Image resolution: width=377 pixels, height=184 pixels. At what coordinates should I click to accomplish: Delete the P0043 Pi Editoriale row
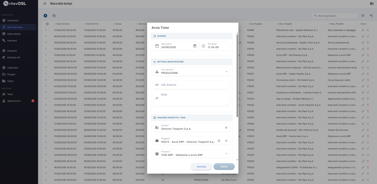[368, 167]
